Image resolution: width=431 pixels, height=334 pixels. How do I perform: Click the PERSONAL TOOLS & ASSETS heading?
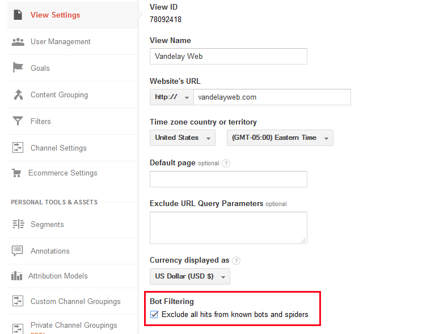(x=54, y=202)
